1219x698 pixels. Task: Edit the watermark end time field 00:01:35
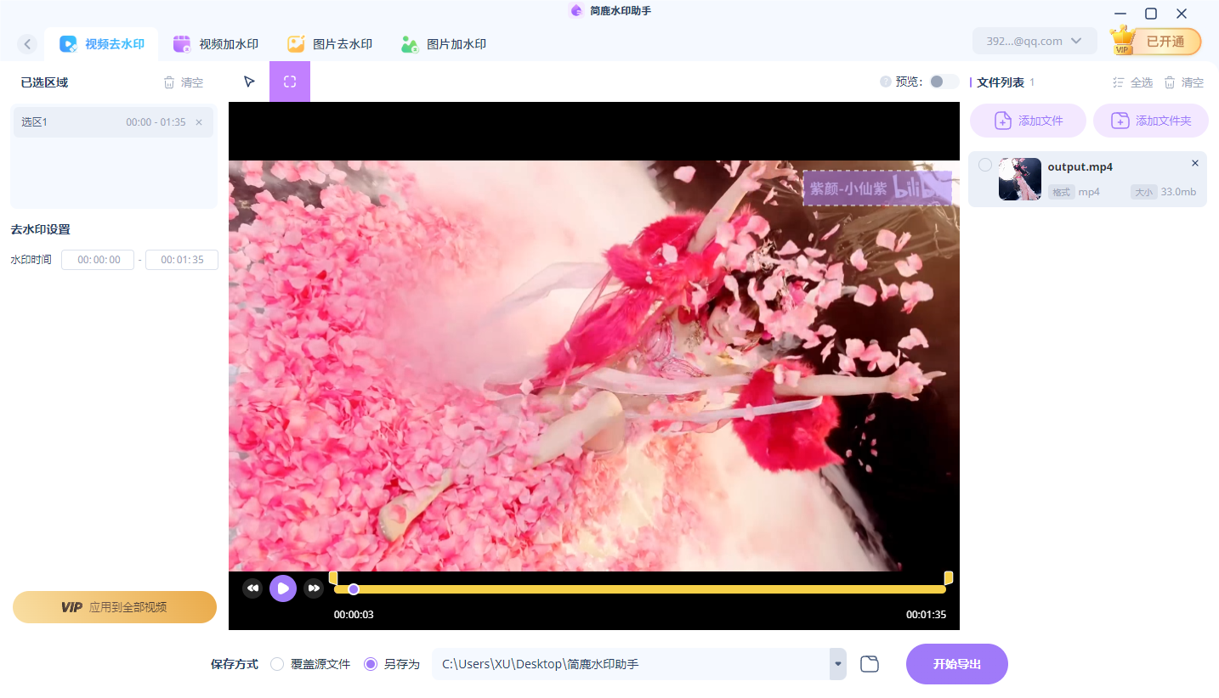pyautogui.click(x=182, y=260)
